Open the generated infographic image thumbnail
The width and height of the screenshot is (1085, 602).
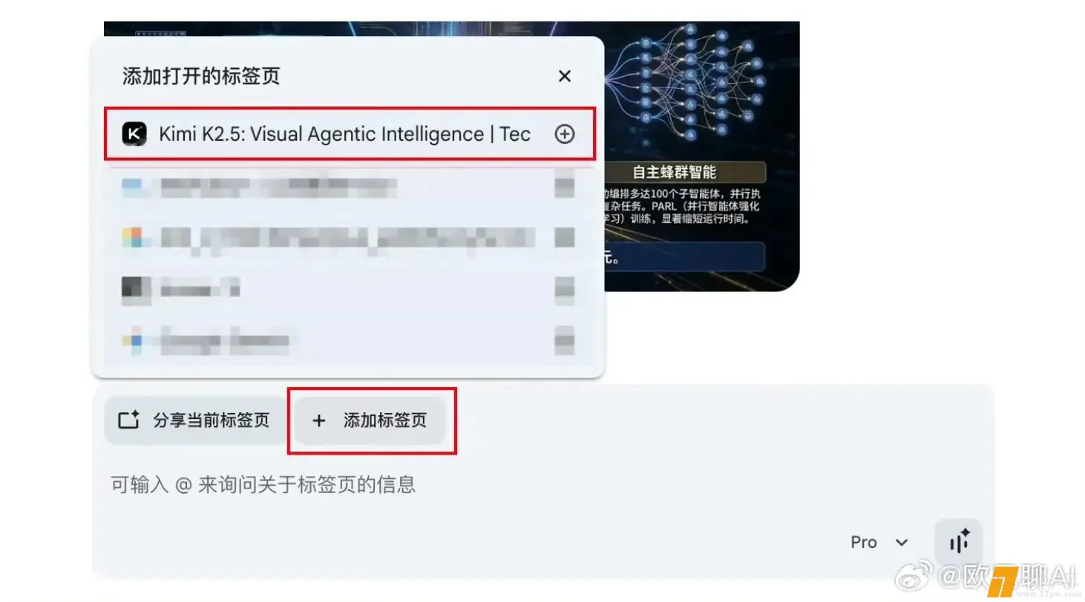pos(701,156)
